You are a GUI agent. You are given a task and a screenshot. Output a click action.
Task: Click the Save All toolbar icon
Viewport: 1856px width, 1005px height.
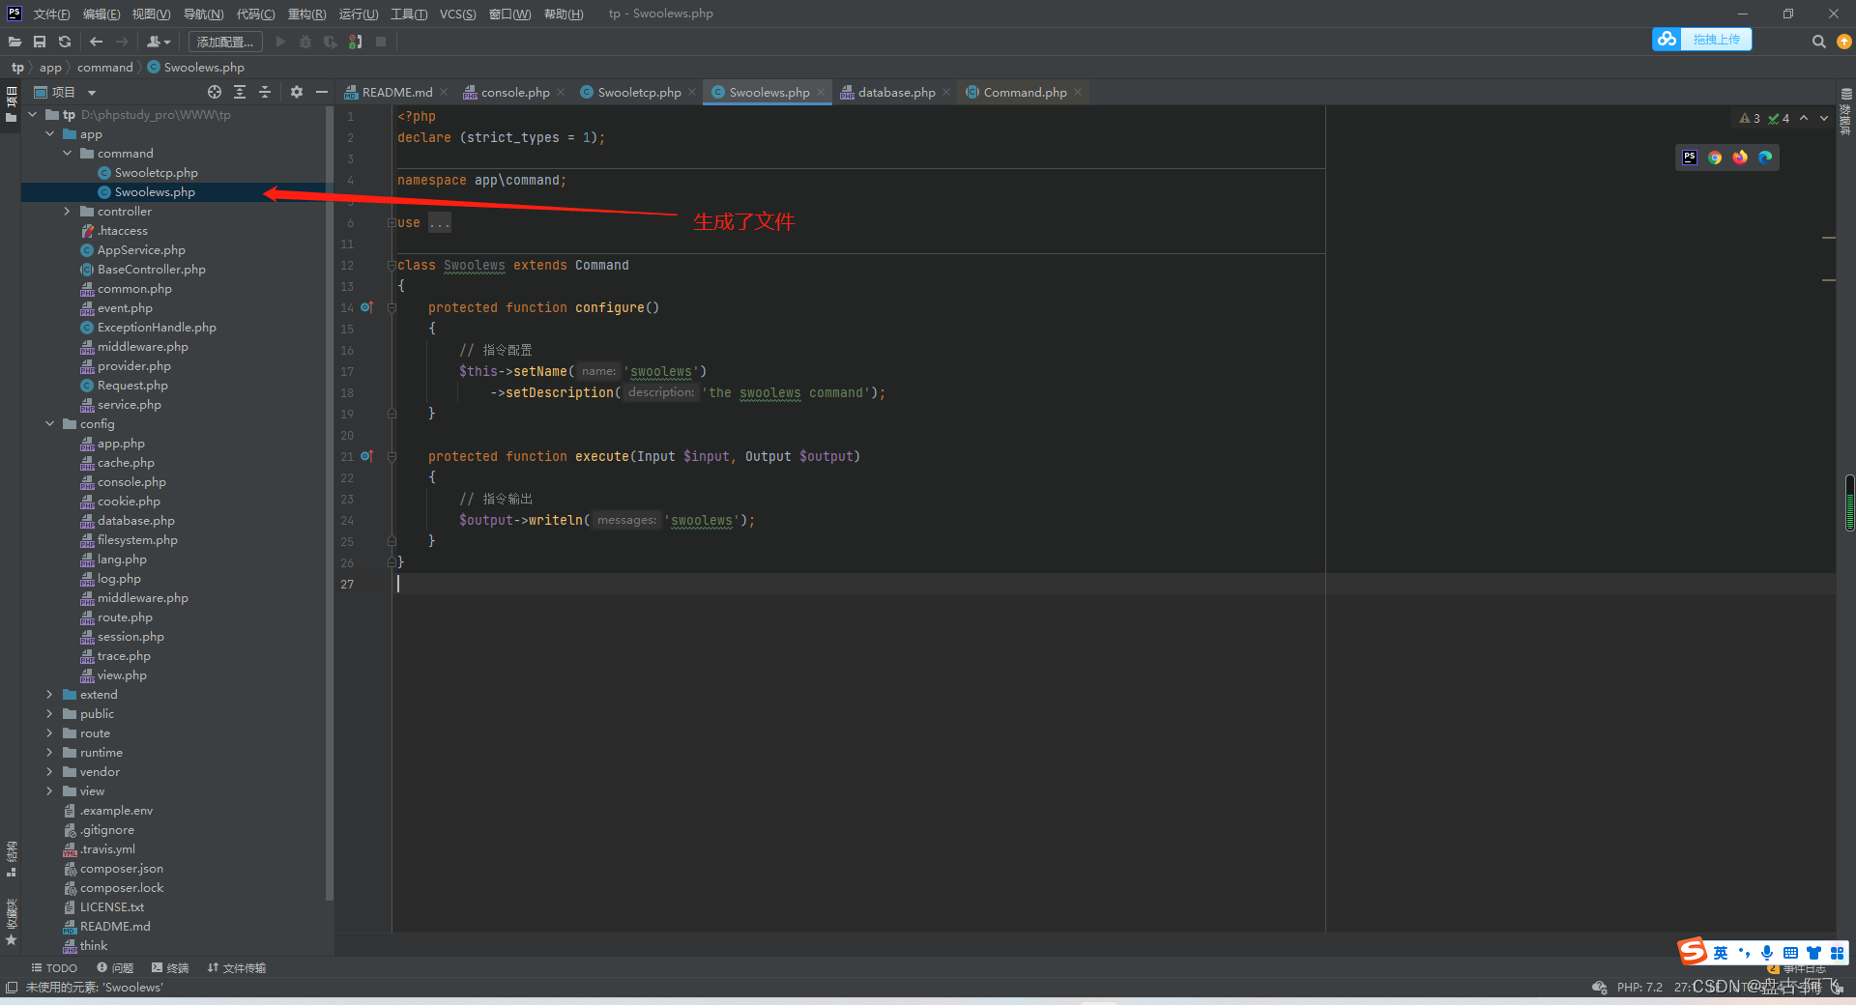coord(40,42)
